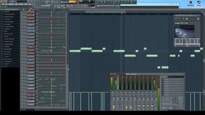Turn the Channel settings volume knob

pos(179,19)
